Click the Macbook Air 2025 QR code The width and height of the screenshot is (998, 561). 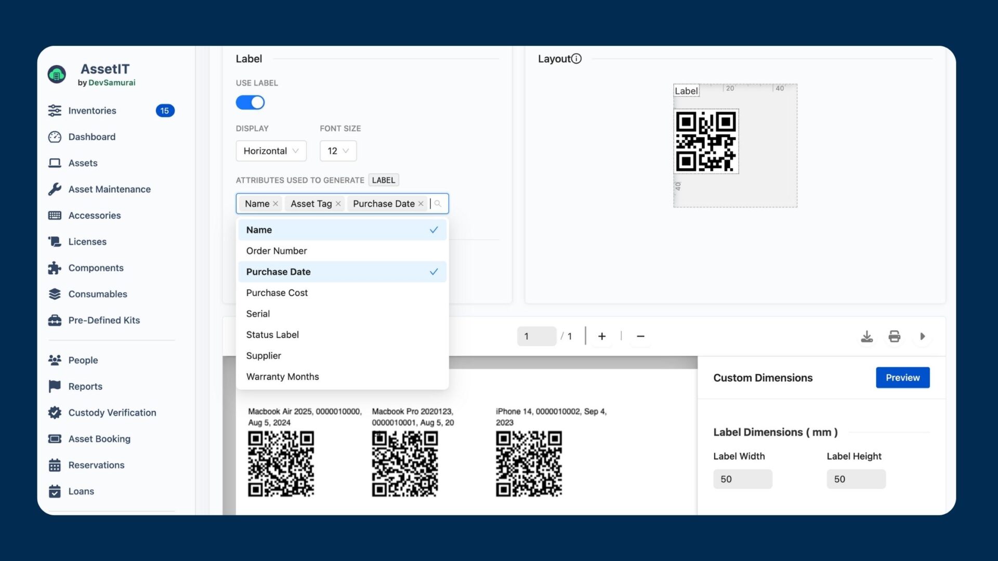pos(281,464)
